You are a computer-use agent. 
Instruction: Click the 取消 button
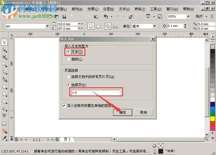[143, 112]
